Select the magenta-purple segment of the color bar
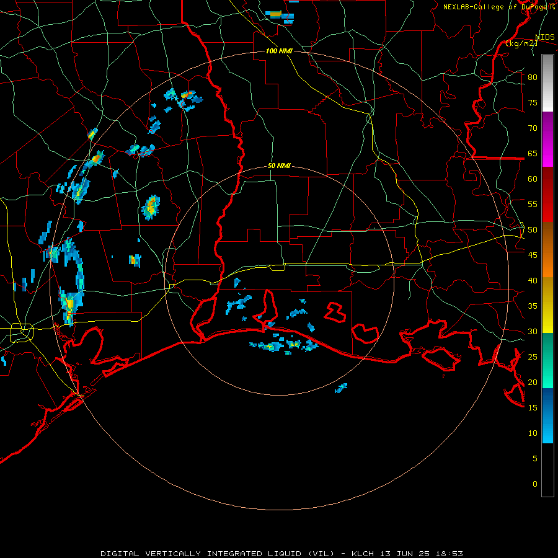This screenshot has width=558, height=558. (547, 139)
